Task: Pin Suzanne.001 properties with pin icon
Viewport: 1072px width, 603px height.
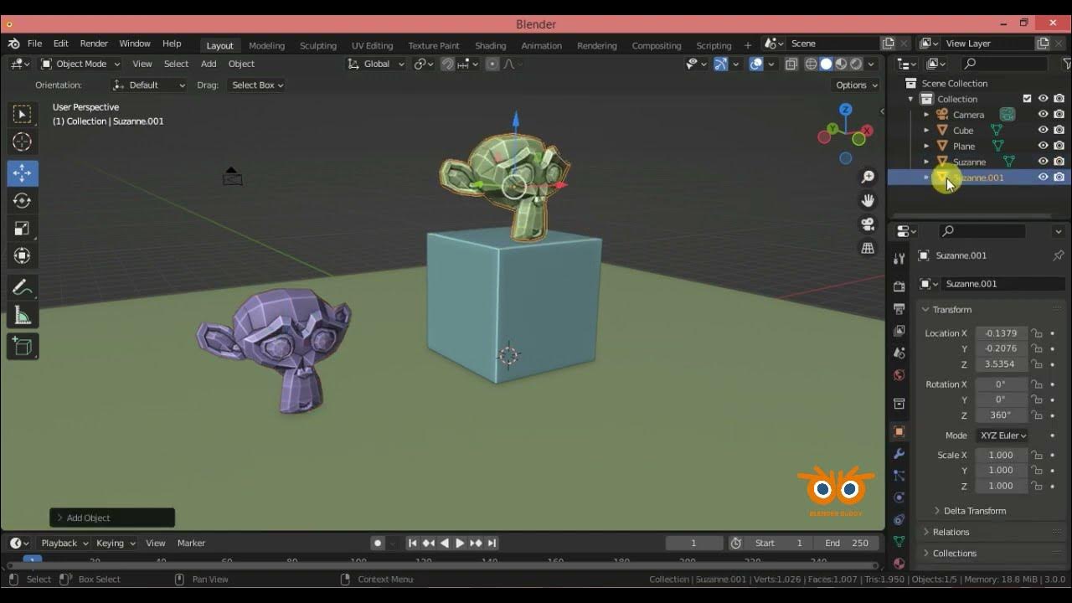Action: [1058, 255]
